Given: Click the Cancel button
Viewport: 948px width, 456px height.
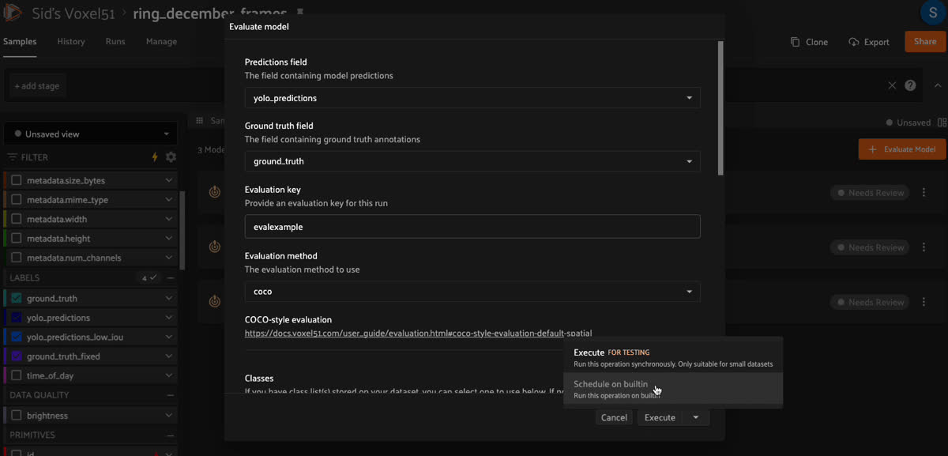Looking at the screenshot, I should pos(614,417).
